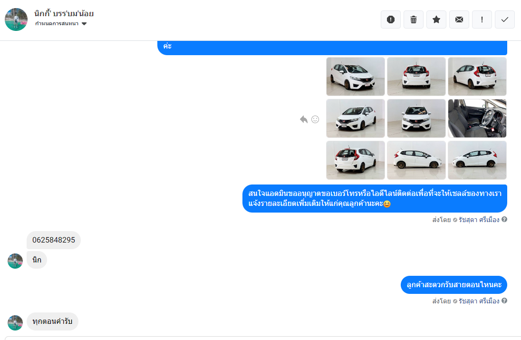The width and height of the screenshot is (521, 340).
Task: Open the full side profile photo facing right
Action: coord(416,160)
